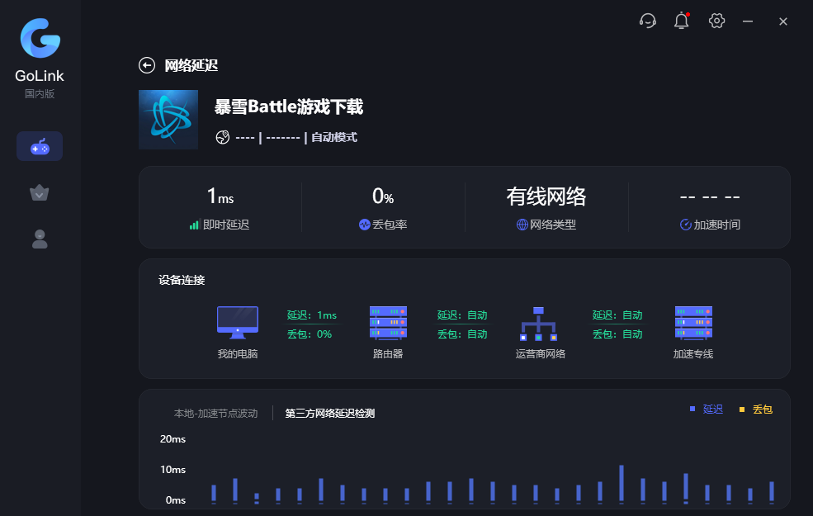The image size is (813, 516).
Task: Switch to 第三方网络延迟检测 tab
Action: [329, 413]
